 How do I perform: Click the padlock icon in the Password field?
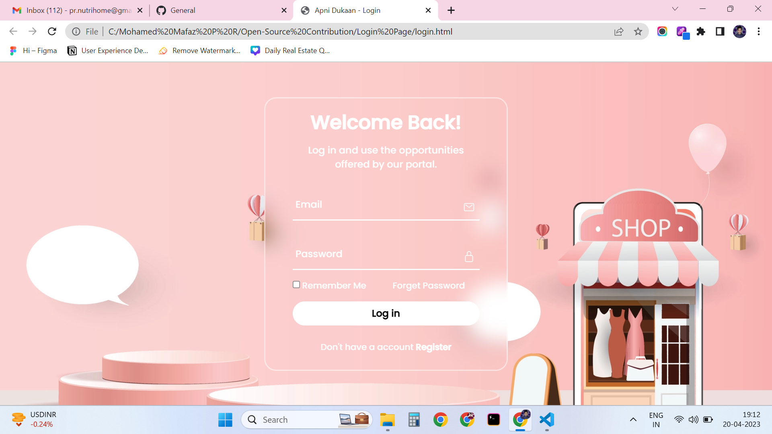point(469,256)
